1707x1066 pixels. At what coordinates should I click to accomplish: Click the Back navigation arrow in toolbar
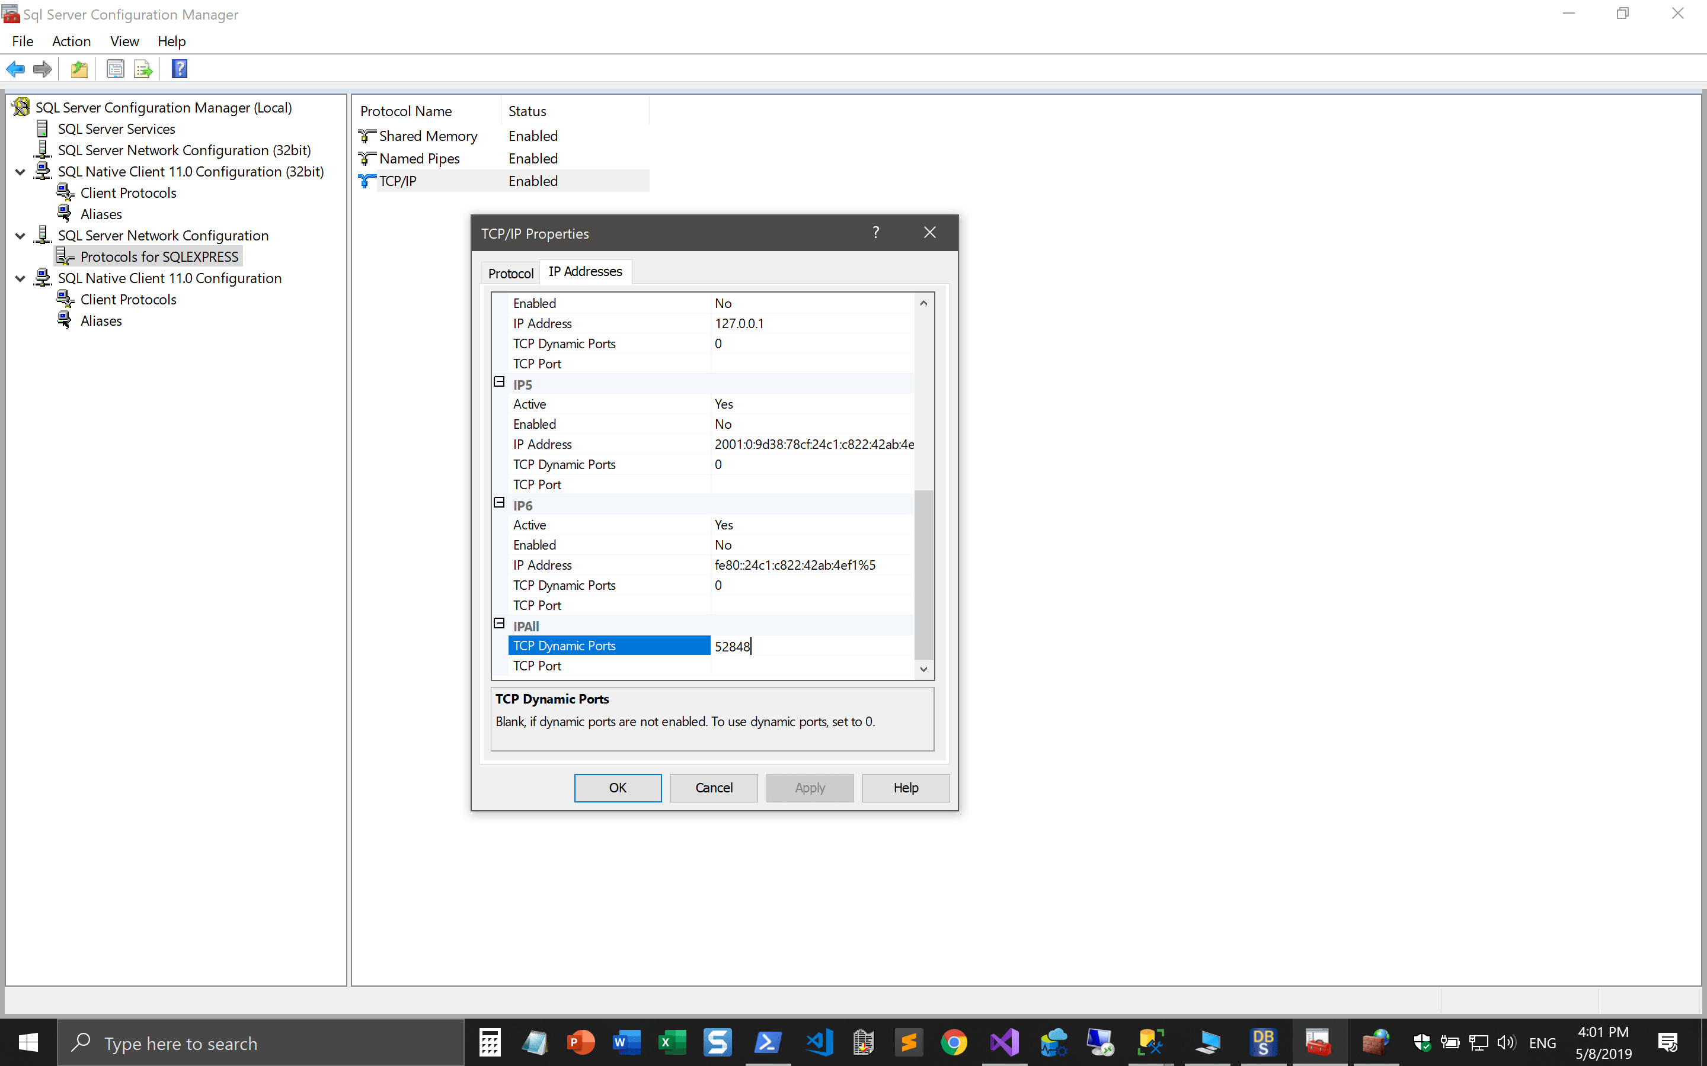click(x=15, y=68)
